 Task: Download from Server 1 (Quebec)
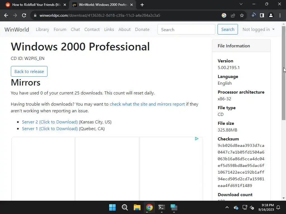tap(50, 129)
